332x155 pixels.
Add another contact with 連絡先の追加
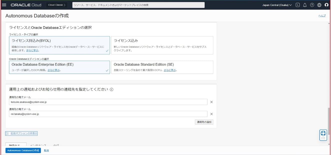[x=204, y=122]
